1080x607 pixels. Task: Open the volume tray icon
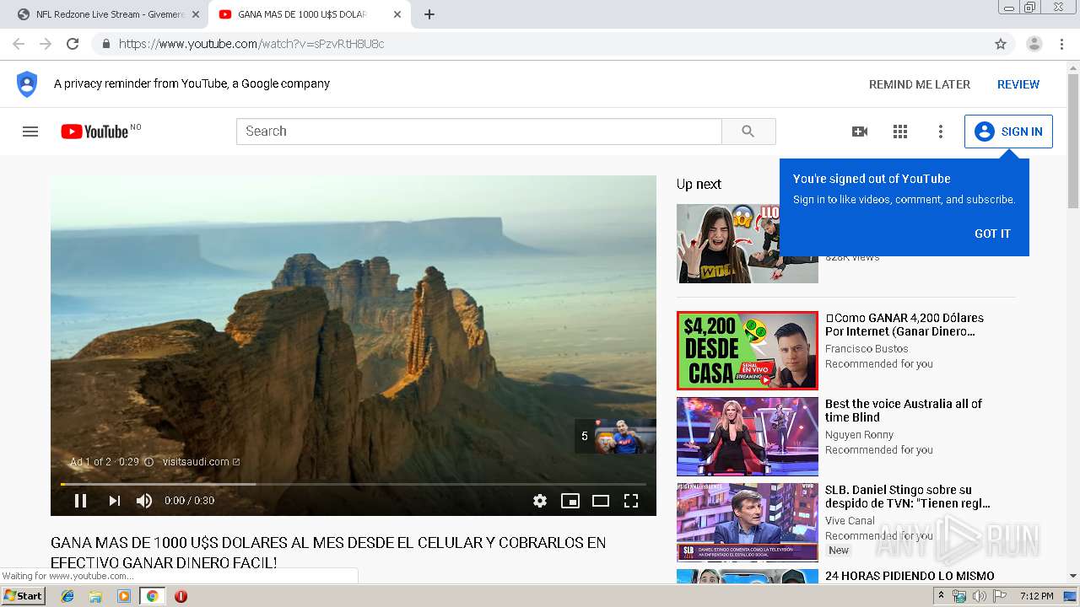(x=979, y=596)
